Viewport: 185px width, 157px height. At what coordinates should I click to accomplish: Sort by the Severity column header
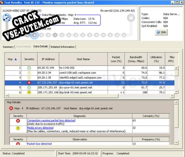tap(29, 59)
